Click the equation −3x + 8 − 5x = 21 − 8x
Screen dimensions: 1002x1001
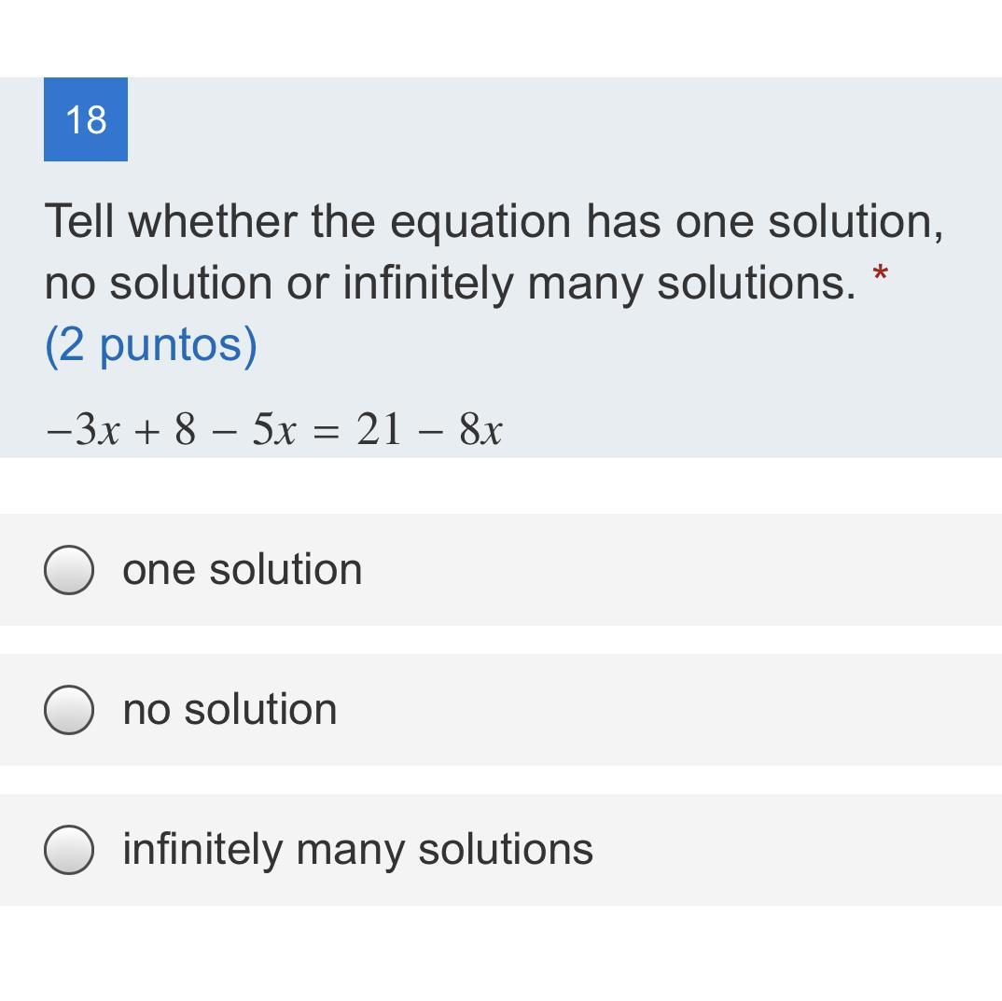point(274,430)
